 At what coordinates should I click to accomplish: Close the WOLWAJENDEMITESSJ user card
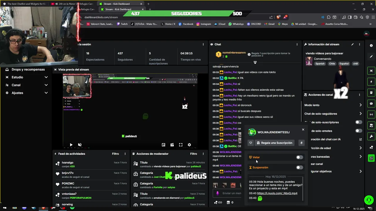303,130
